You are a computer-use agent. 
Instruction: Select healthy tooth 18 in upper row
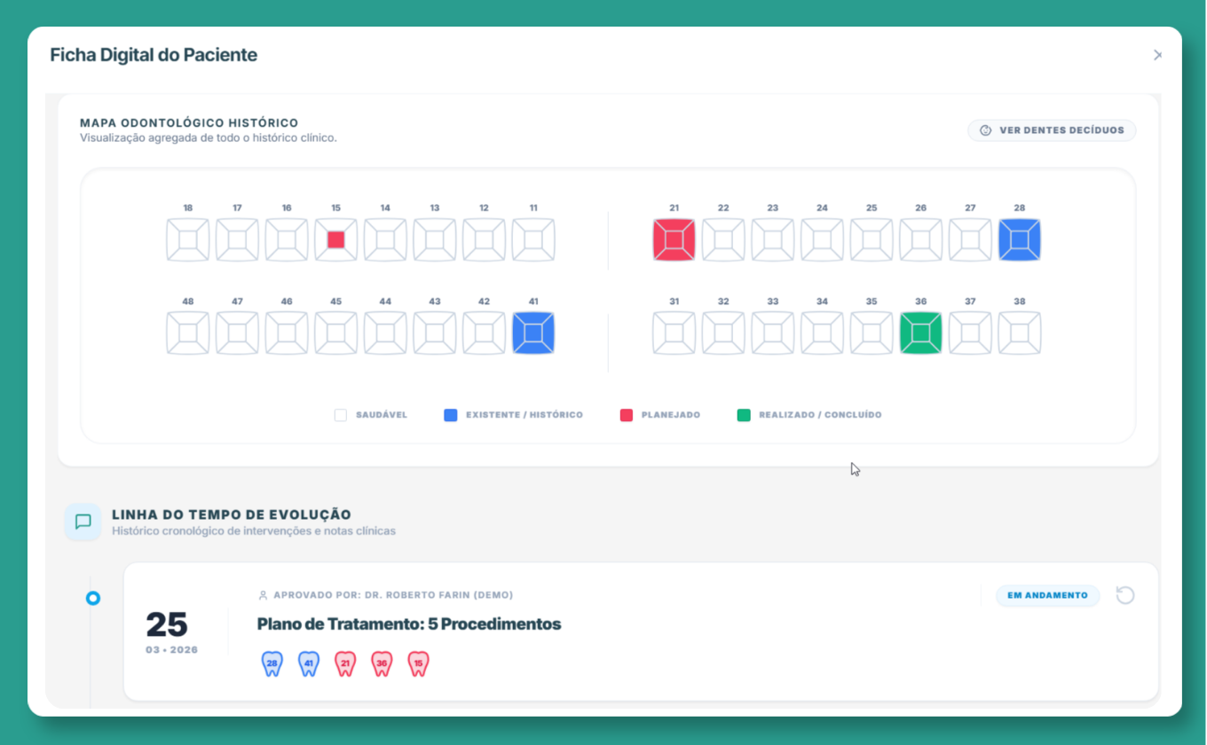(x=188, y=240)
